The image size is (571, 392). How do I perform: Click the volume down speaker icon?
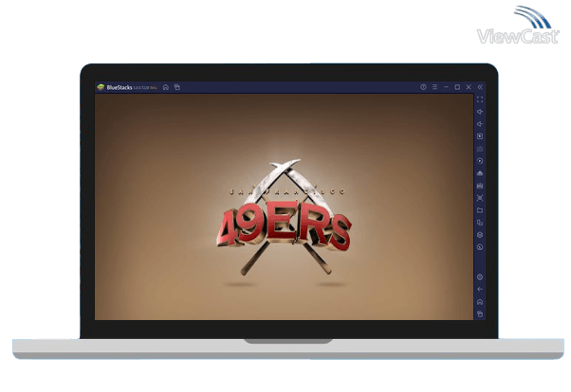(480, 124)
